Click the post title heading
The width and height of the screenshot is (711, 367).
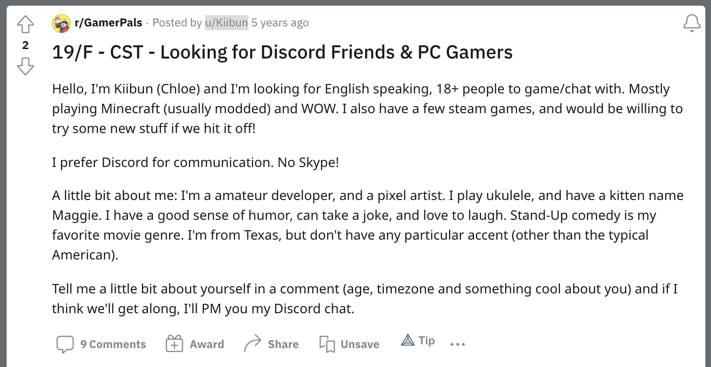[x=282, y=52]
